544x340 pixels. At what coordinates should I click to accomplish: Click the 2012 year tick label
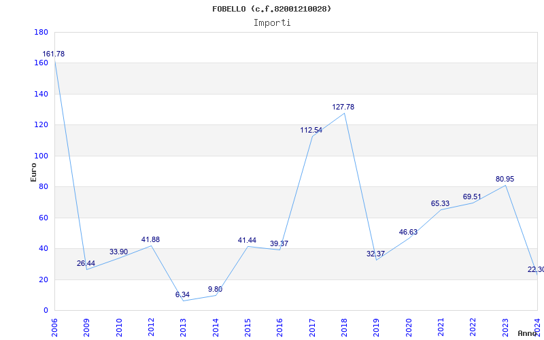pos(151,328)
